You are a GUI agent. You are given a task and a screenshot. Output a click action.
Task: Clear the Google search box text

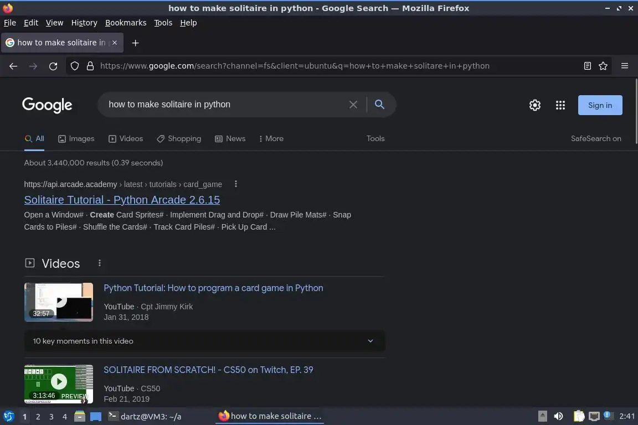353,105
